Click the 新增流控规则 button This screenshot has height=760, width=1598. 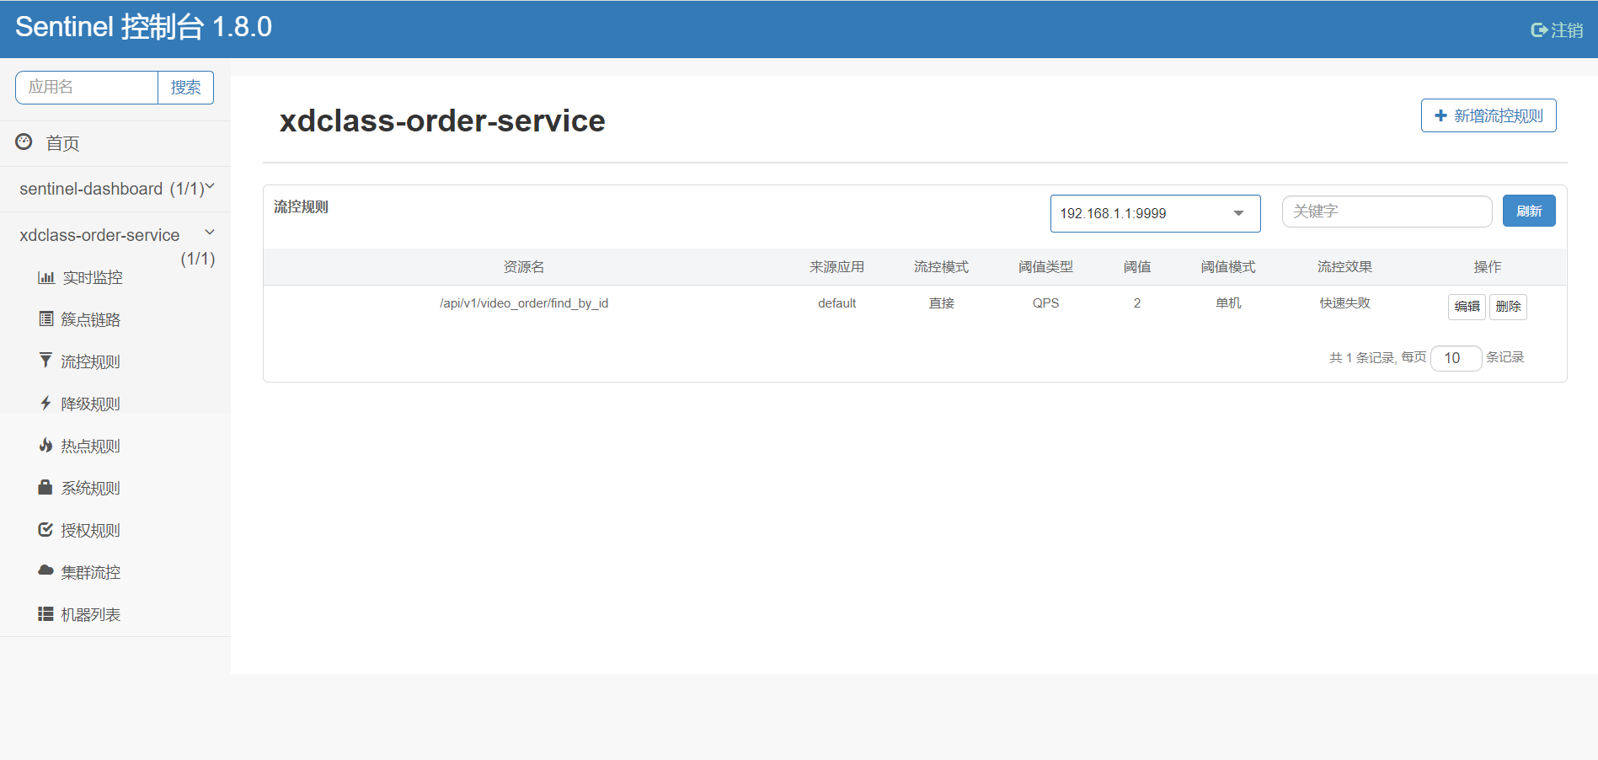click(1488, 115)
